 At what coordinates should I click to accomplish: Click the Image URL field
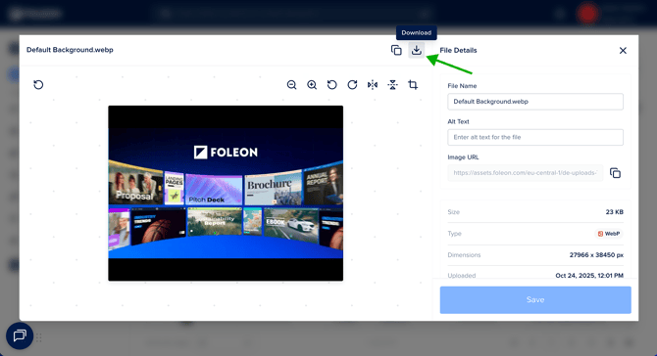525,173
